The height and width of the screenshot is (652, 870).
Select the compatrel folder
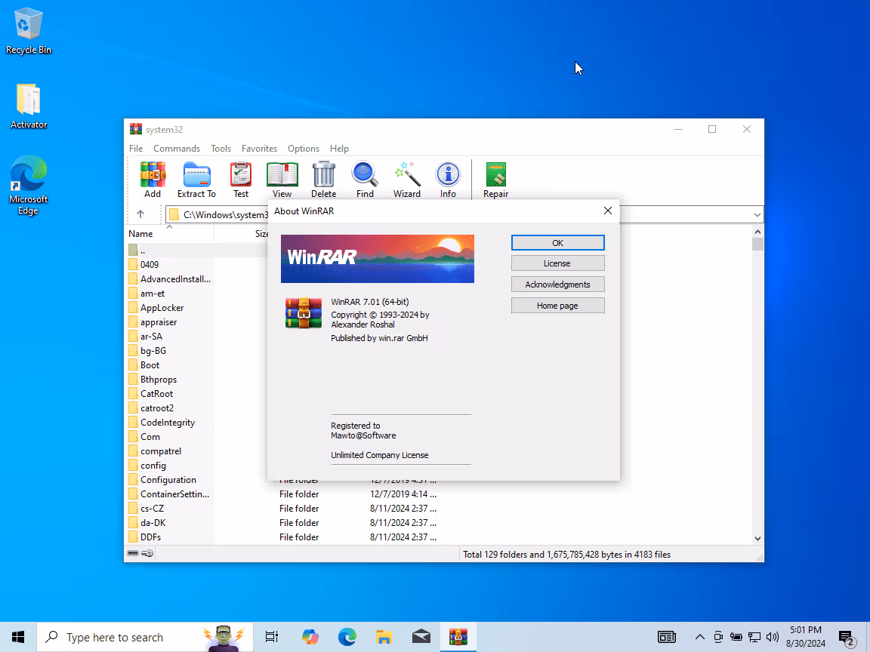tap(155, 451)
